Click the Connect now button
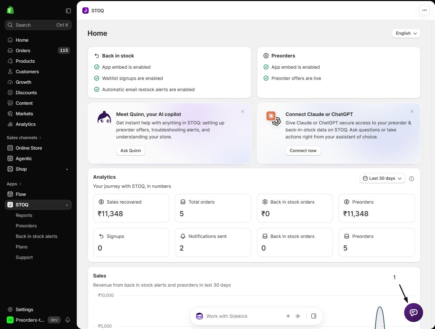This screenshot has width=435, height=329. pos(303,151)
